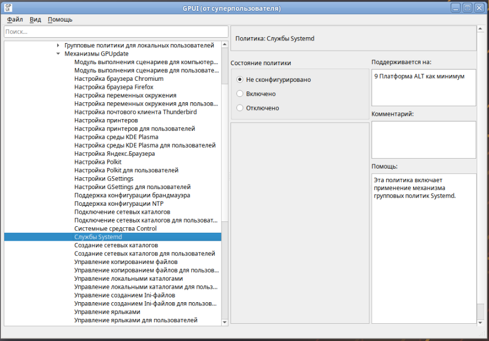Select Создание сетевых каталогов для пользователей
489x341 pixels.
(145, 254)
